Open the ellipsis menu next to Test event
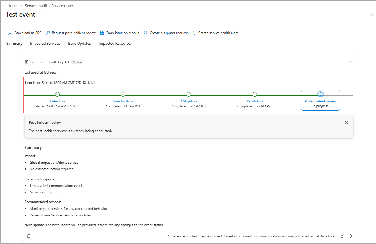The image size is (376, 244). coord(44,15)
